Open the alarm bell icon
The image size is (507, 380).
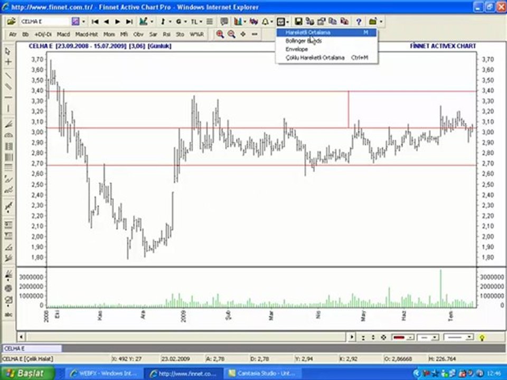point(265,22)
